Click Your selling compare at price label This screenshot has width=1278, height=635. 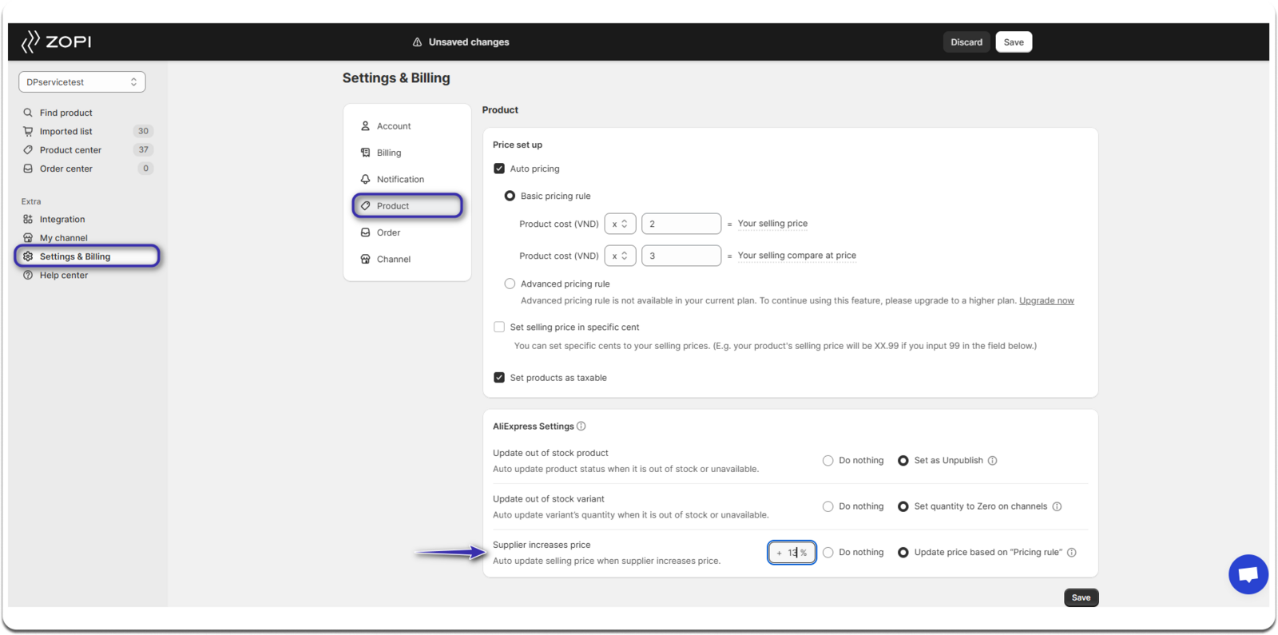(x=797, y=256)
